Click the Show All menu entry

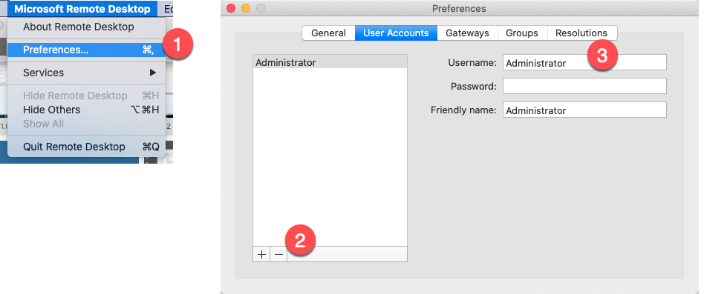click(87, 124)
